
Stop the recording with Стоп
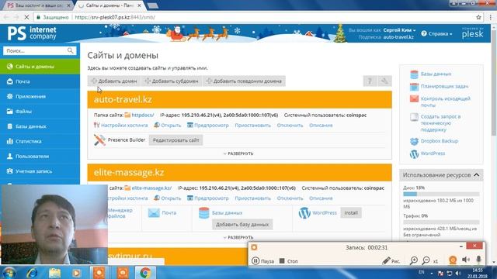tap(288, 261)
